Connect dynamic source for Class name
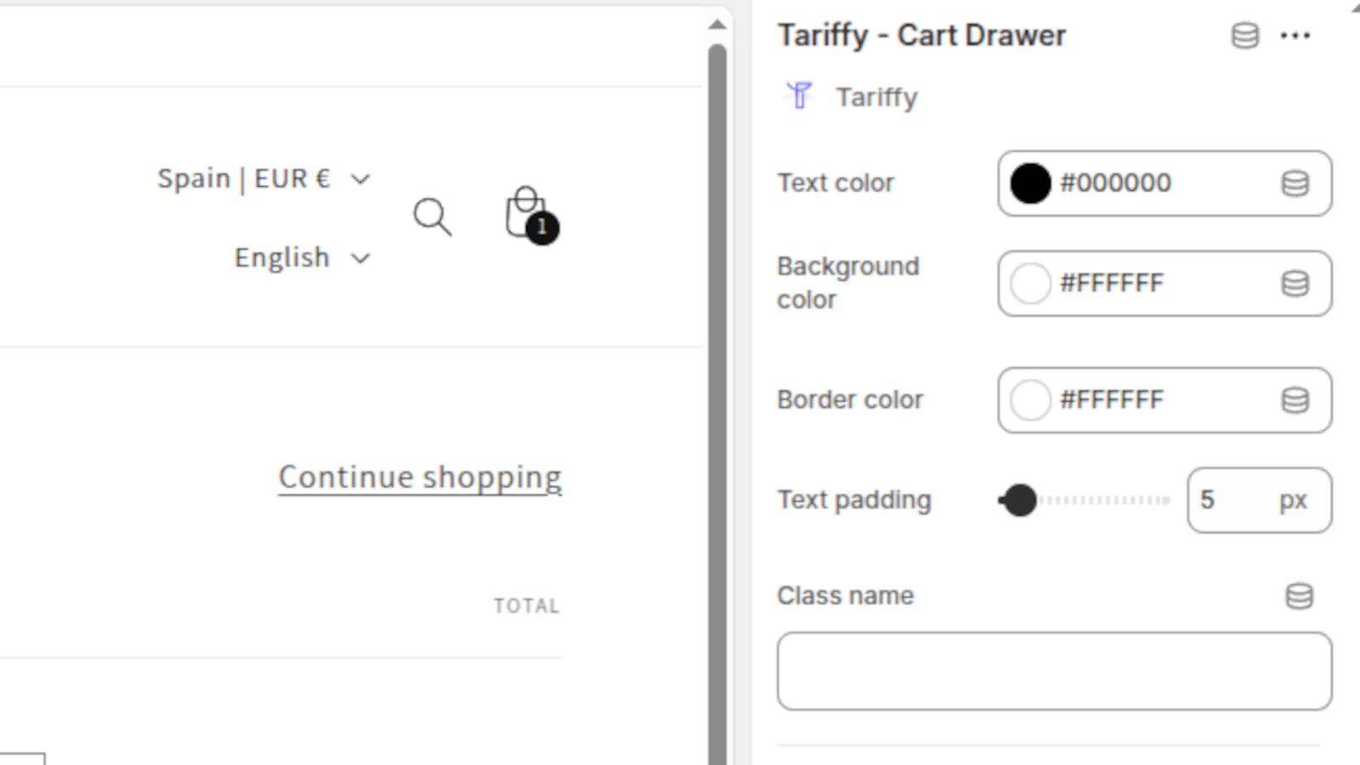1360x765 pixels. click(x=1299, y=597)
